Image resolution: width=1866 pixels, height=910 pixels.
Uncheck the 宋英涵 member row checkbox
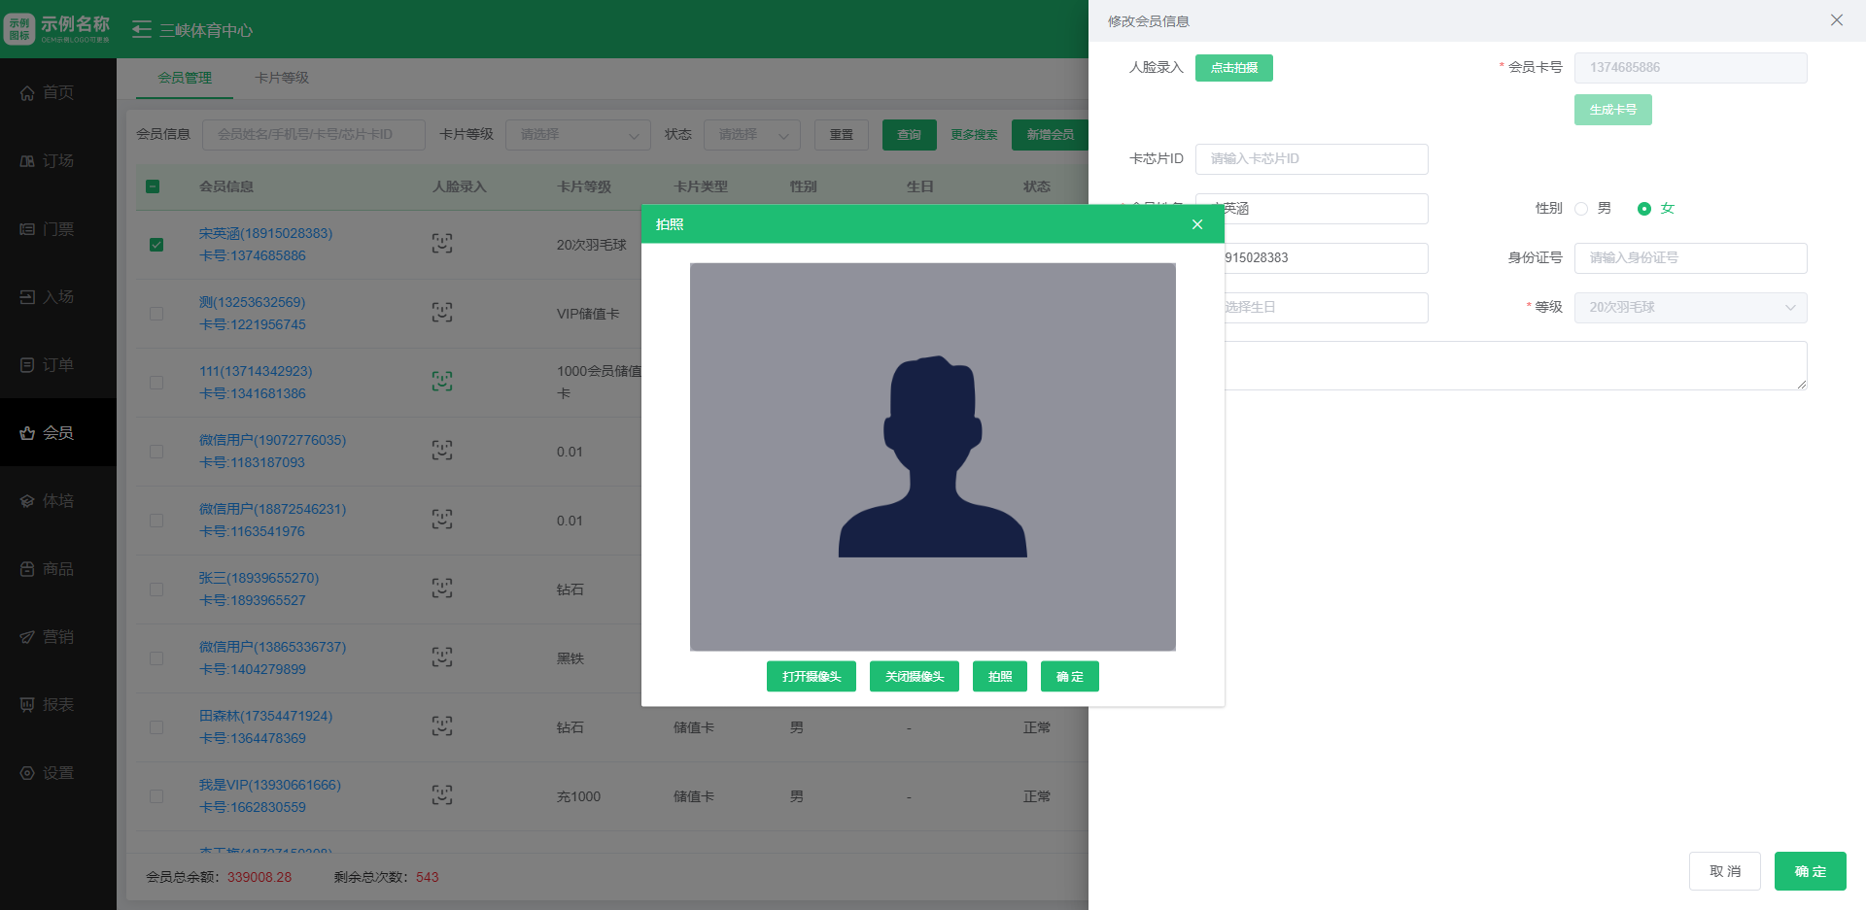[x=156, y=245]
